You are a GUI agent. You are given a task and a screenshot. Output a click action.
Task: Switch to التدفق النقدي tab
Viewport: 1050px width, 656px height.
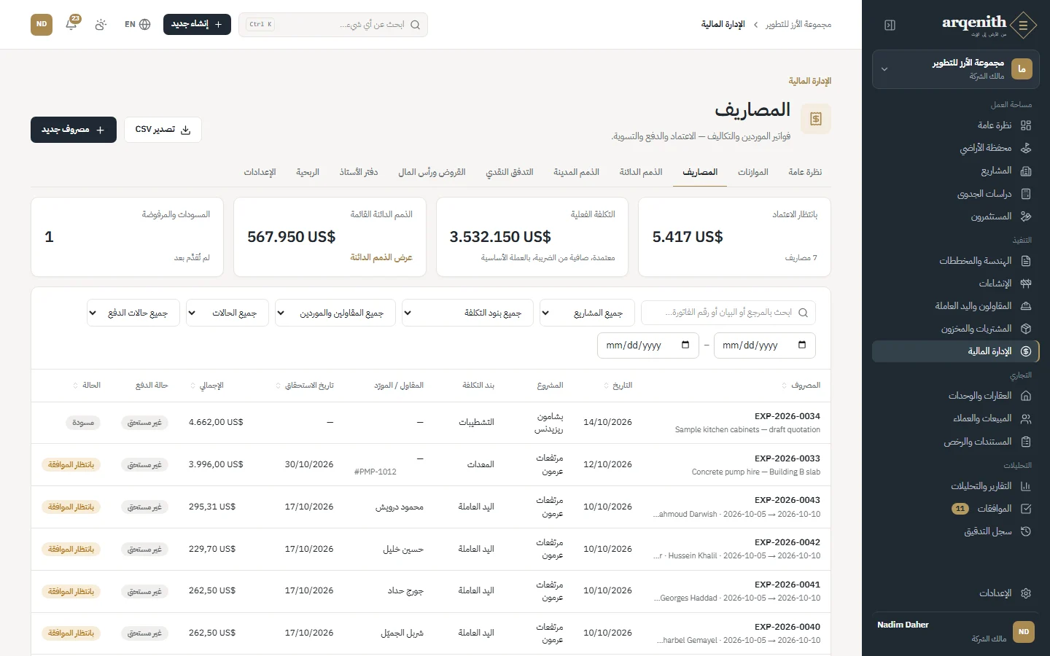tap(510, 172)
